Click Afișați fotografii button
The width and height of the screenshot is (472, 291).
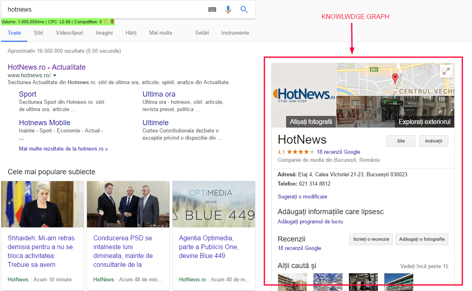click(x=311, y=122)
